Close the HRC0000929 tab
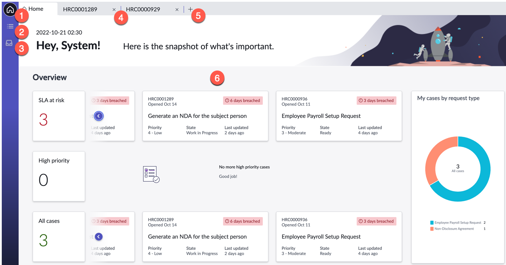Image resolution: width=506 pixels, height=265 pixels. 177,10
